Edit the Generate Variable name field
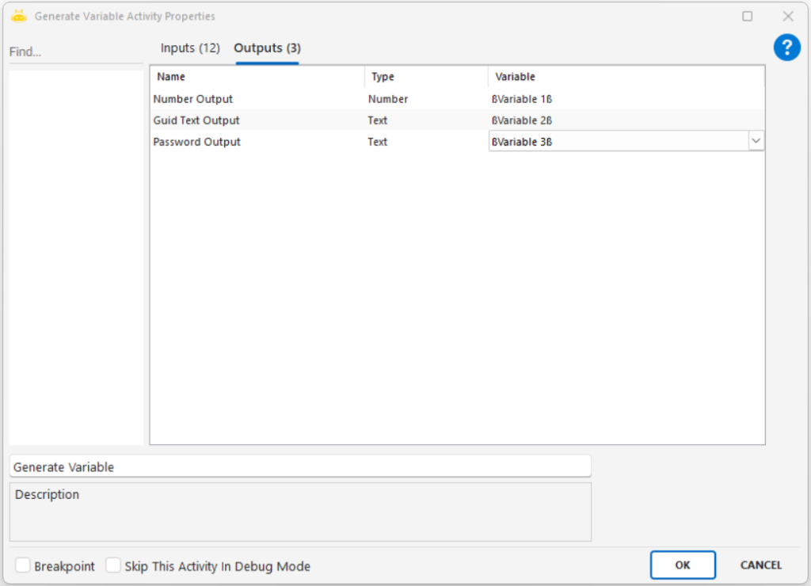Image resolution: width=811 pixels, height=586 pixels. point(299,466)
